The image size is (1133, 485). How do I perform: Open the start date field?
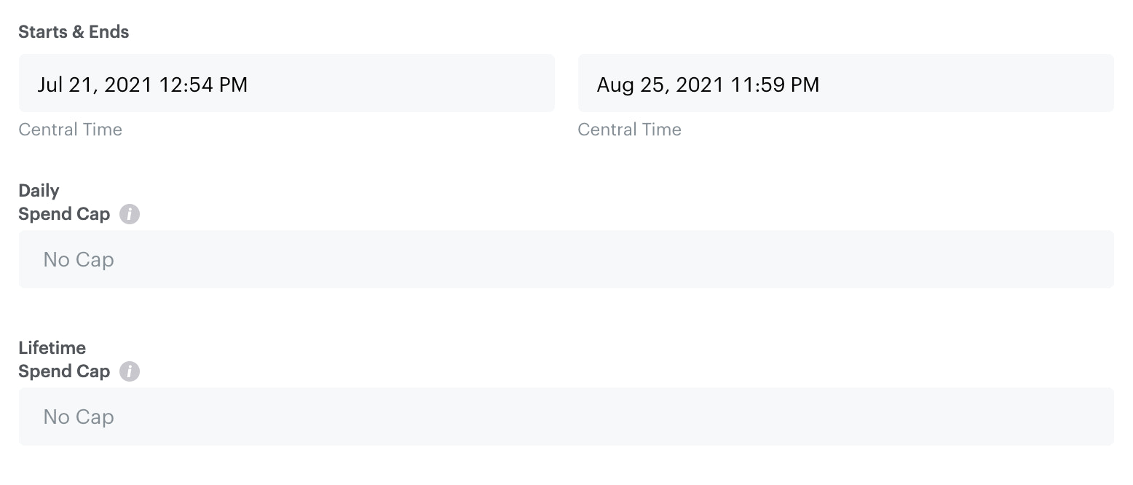coord(286,84)
